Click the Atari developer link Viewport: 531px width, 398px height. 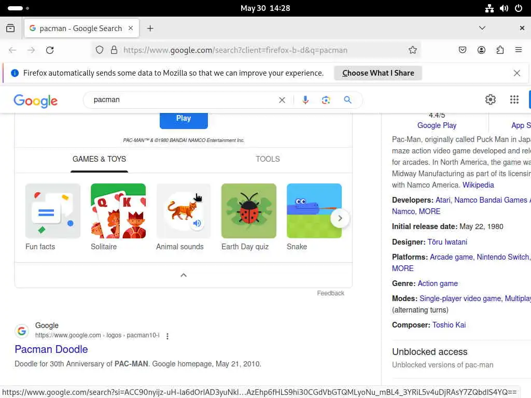443,200
